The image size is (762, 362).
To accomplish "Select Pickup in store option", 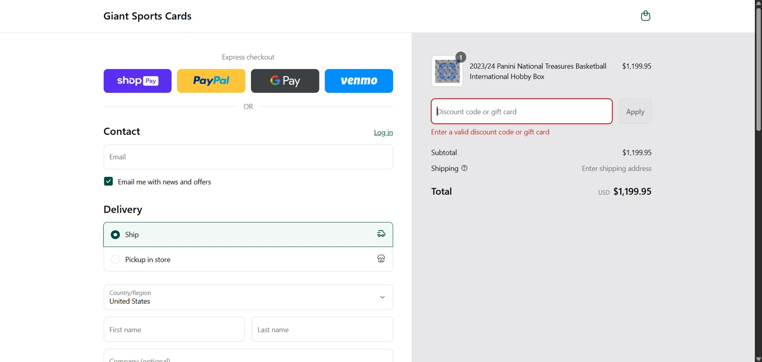I will [248, 259].
